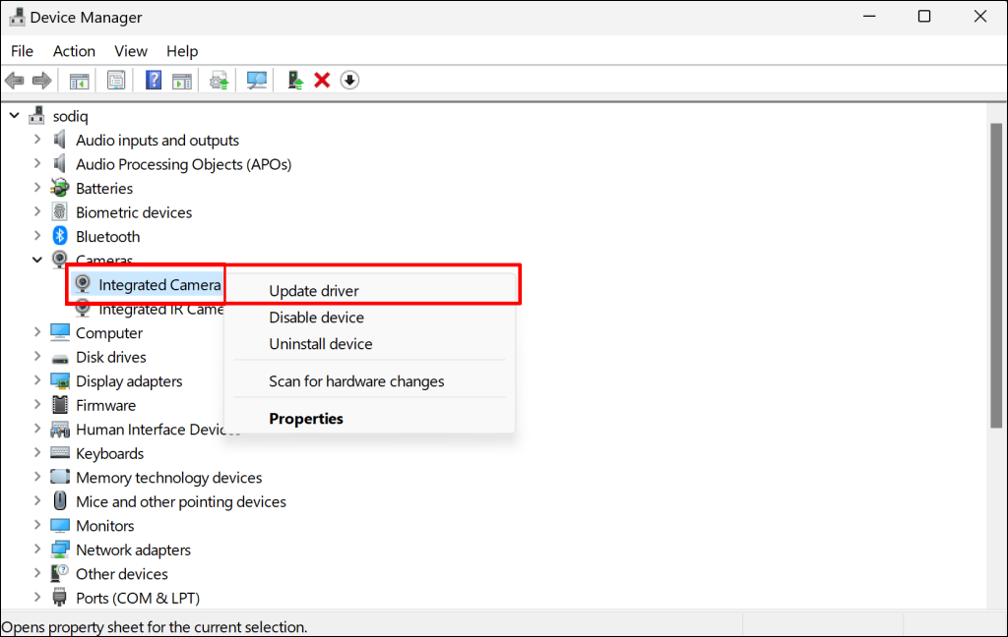The image size is (1008, 637).
Task: Click the Disk drives label
Action: pyautogui.click(x=110, y=357)
